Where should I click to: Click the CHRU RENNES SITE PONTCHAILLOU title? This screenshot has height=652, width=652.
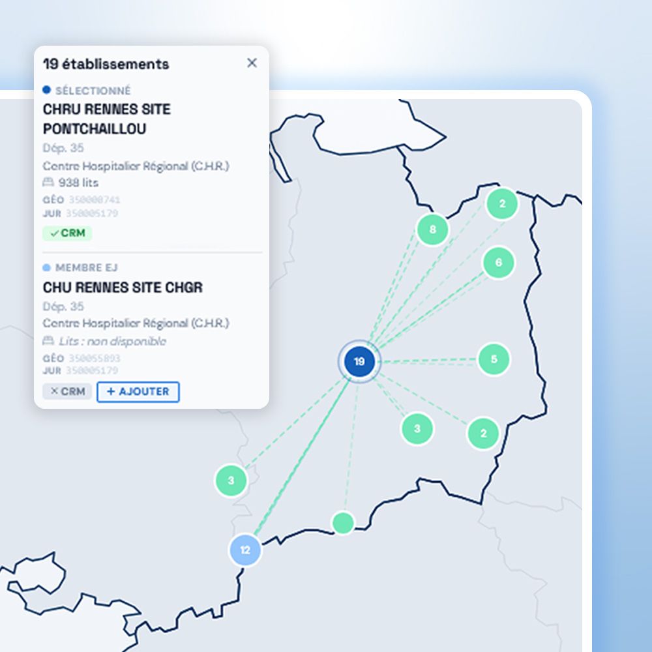[107, 119]
